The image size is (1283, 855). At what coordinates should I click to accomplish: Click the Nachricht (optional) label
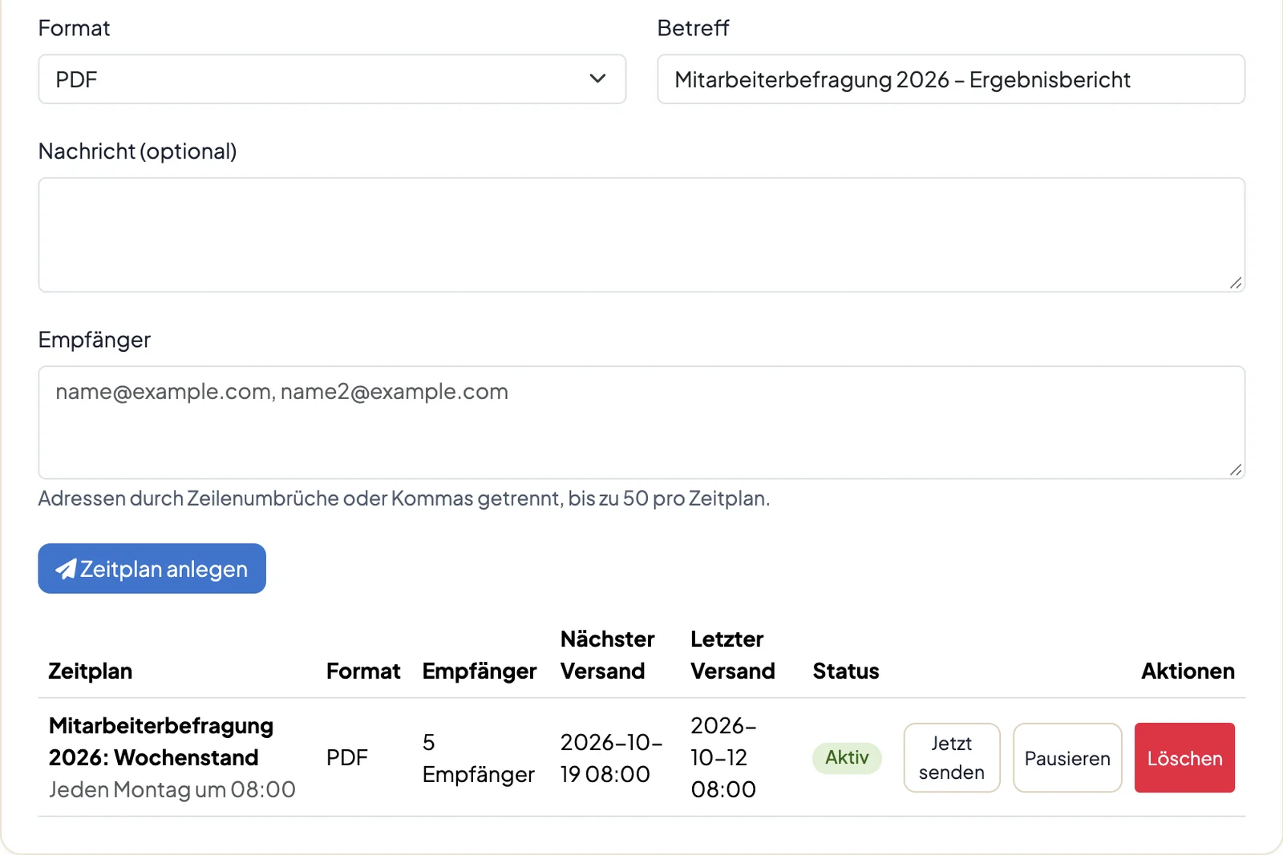point(138,151)
